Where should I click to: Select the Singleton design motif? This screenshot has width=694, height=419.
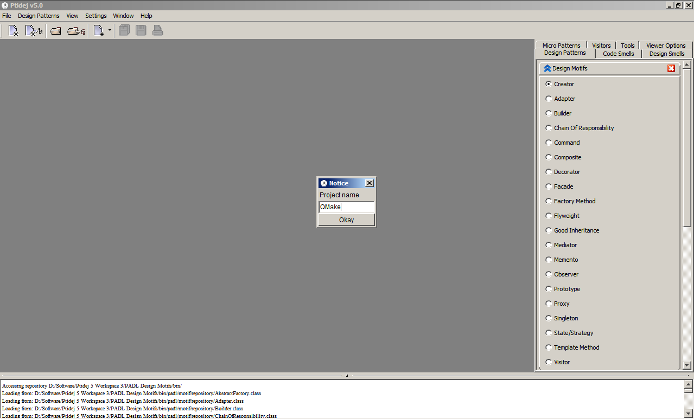[548, 318]
